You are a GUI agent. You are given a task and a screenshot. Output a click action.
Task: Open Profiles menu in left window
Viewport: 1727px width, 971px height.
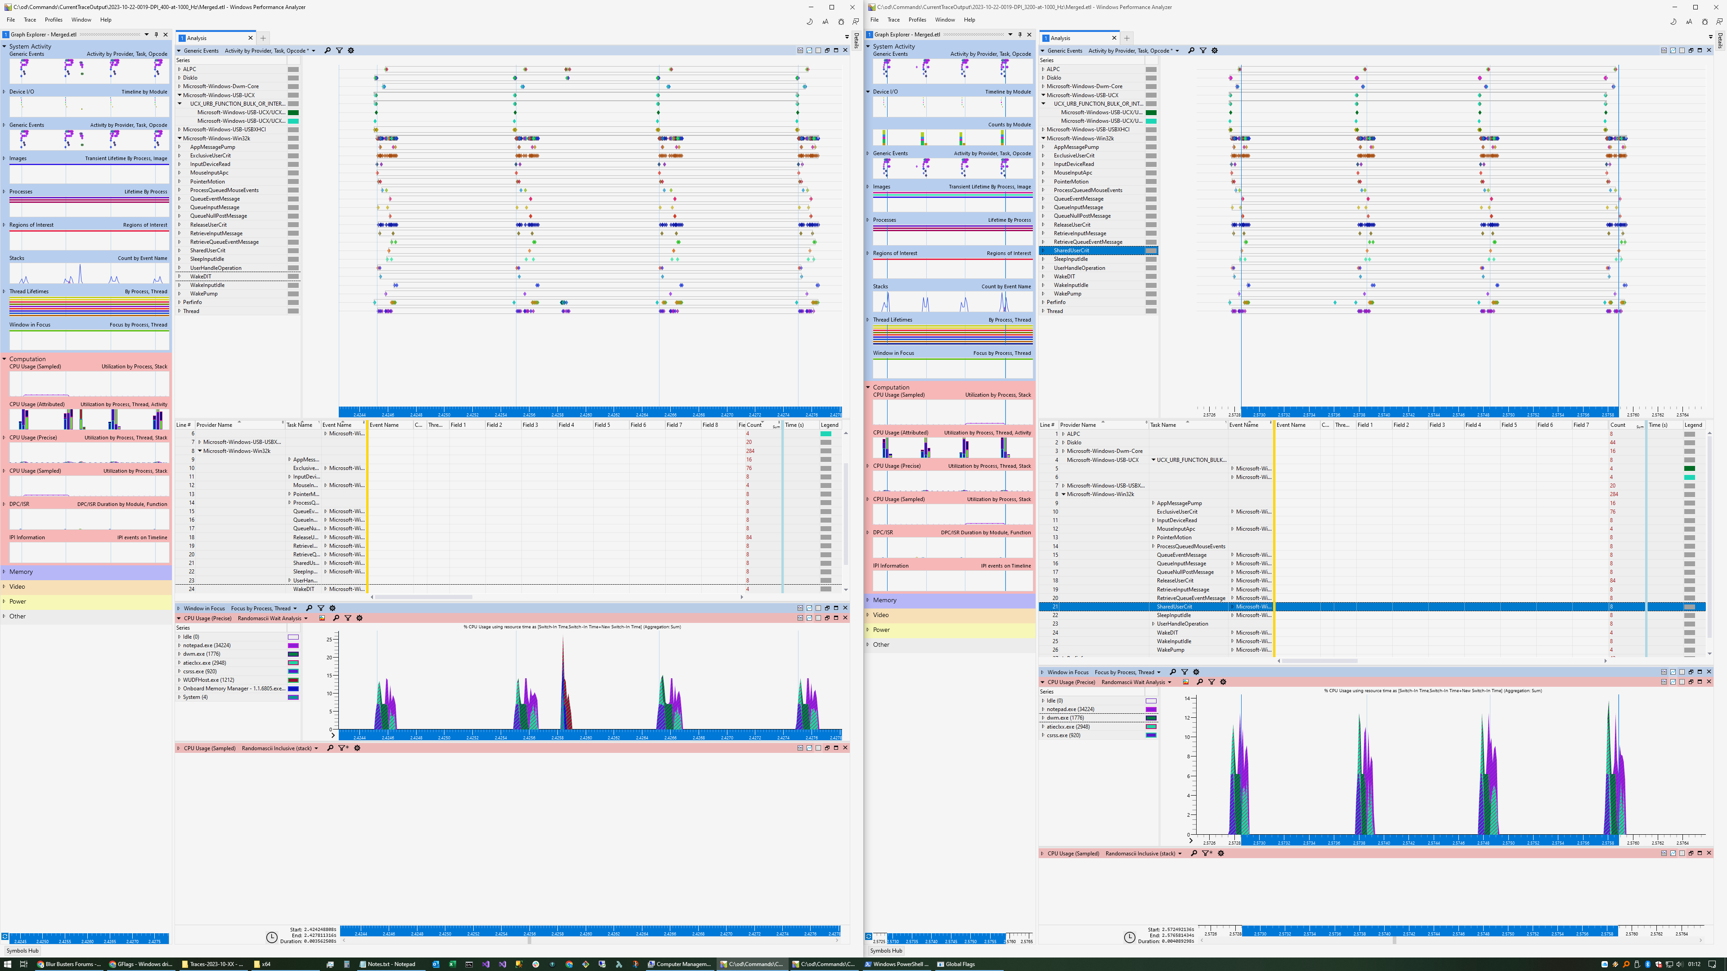point(54,19)
